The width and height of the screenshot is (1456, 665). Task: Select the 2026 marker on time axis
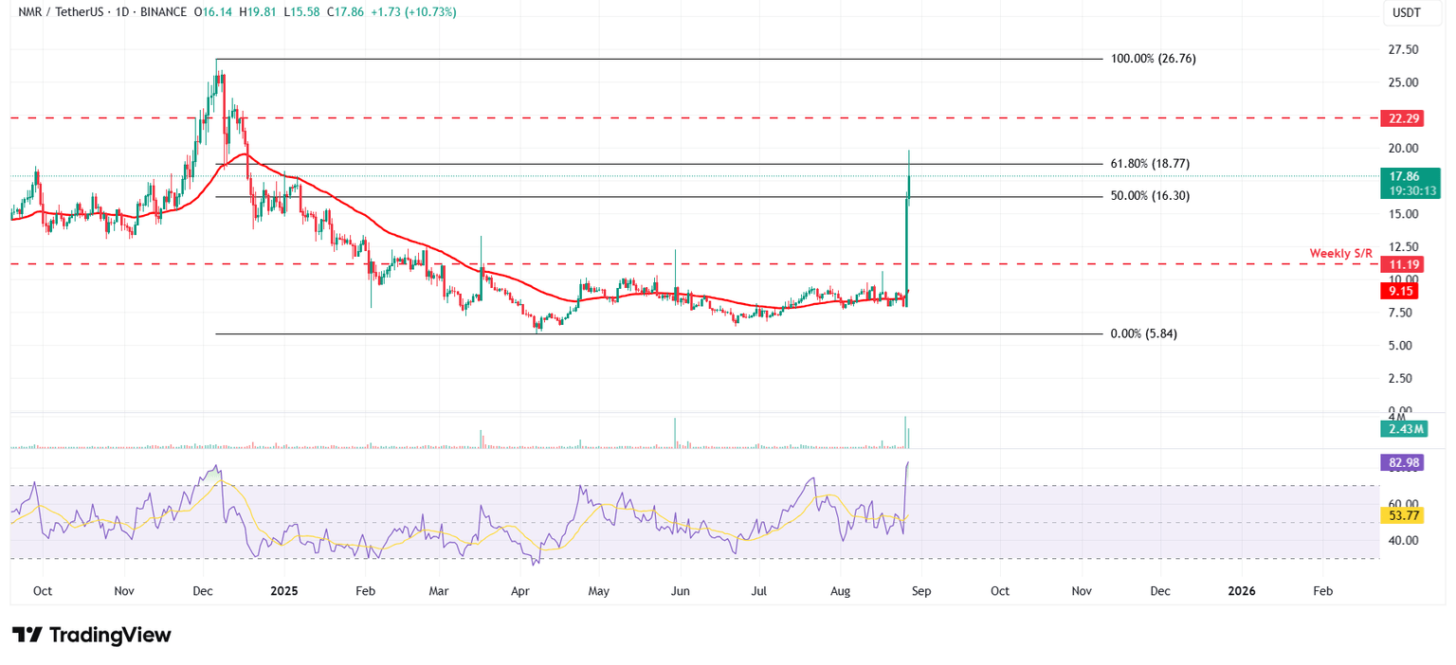(x=1241, y=591)
